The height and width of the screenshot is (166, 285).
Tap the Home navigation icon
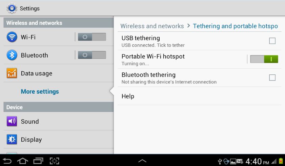(x=23, y=161)
